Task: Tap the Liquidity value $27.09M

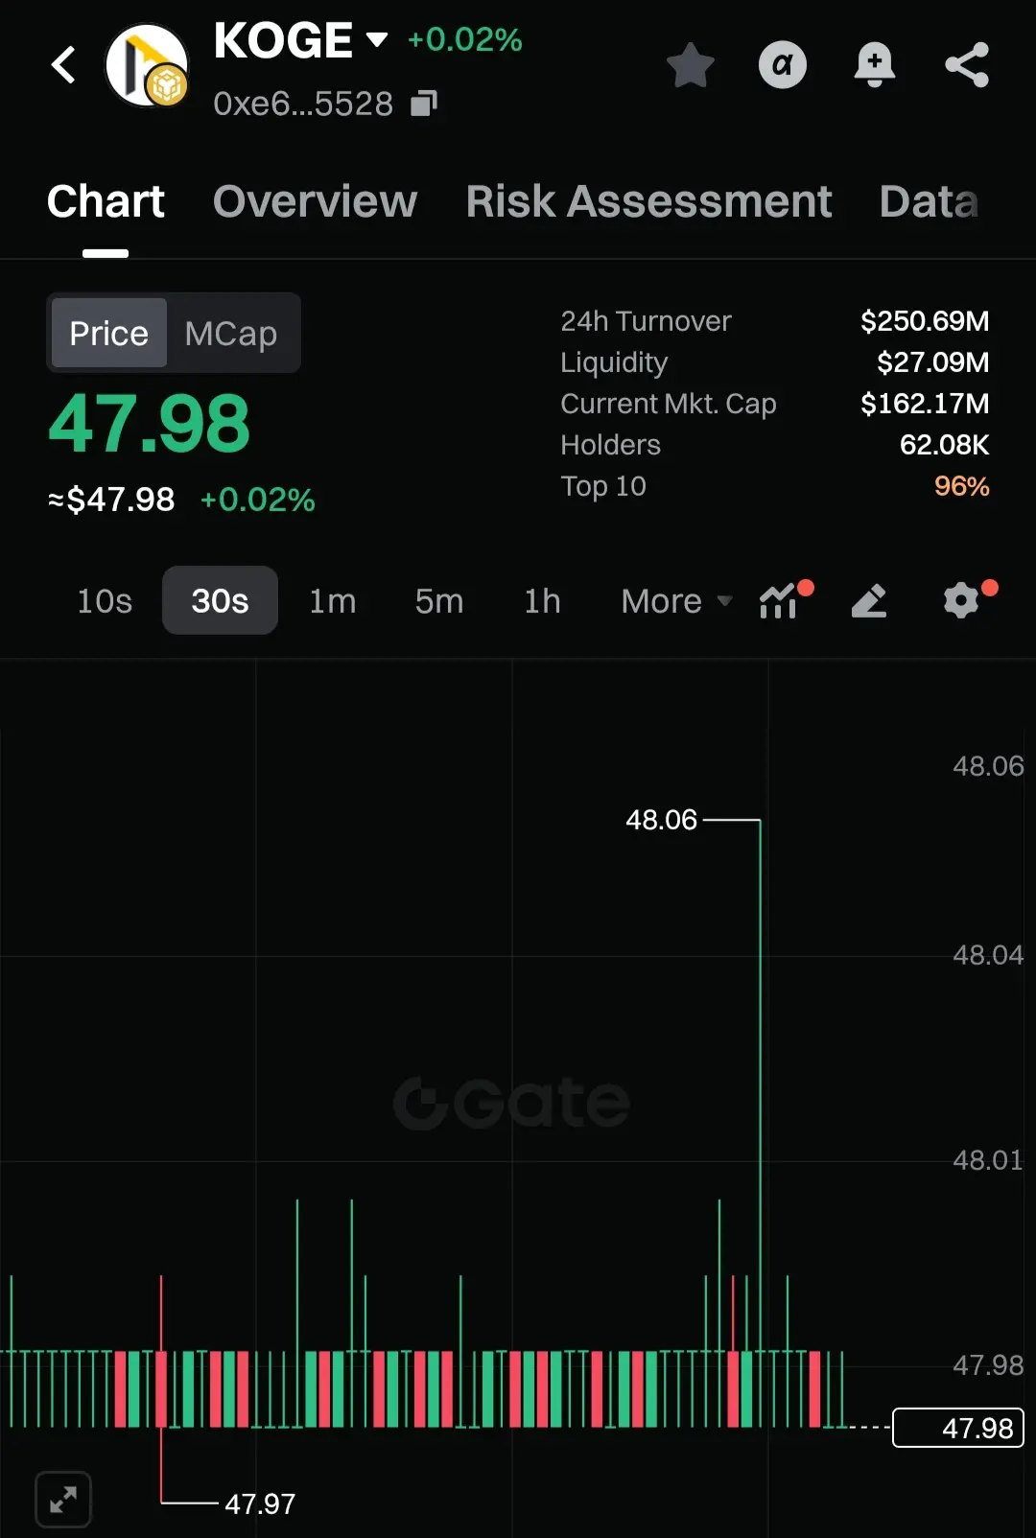Action: pos(932,361)
